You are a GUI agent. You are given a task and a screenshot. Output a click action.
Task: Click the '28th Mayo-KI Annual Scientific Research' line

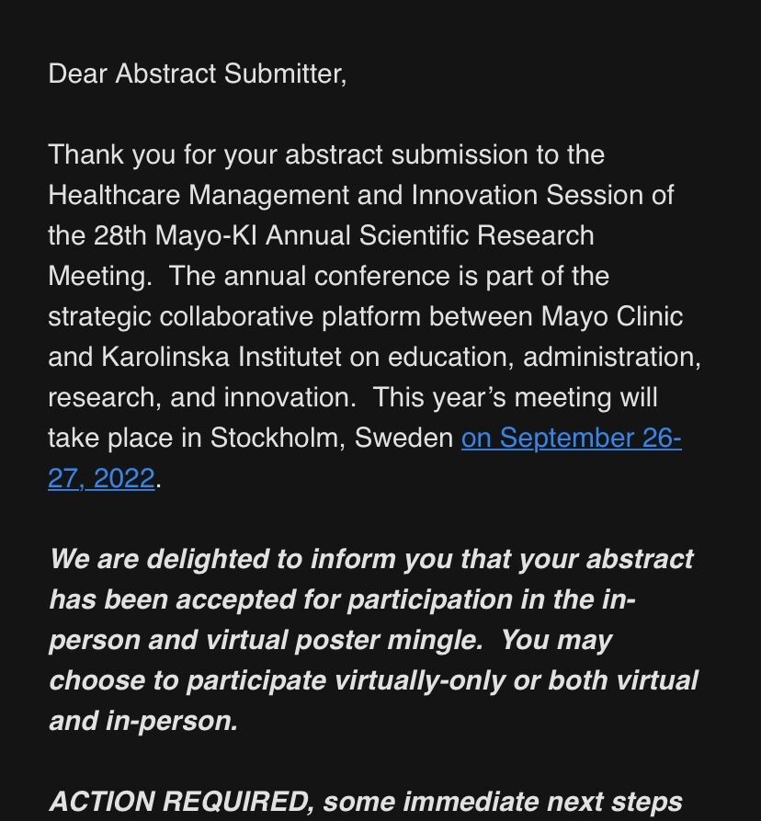coord(344,235)
